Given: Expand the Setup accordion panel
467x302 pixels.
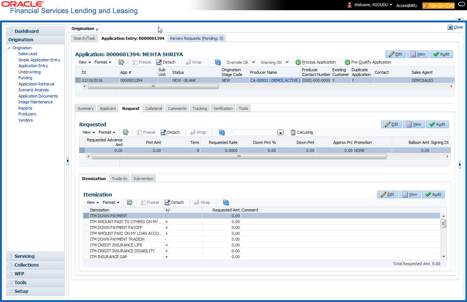Looking at the screenshot, I should (x=35, y=291).
